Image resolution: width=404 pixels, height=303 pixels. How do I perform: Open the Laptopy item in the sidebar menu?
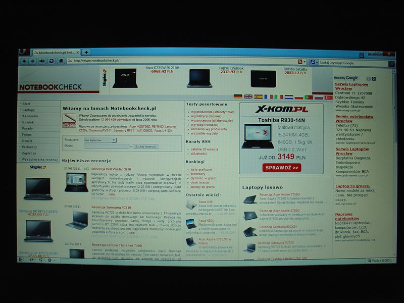point(29,110)
